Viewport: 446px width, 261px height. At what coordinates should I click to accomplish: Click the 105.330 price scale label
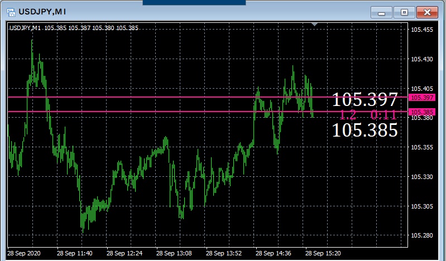(422, 177)
